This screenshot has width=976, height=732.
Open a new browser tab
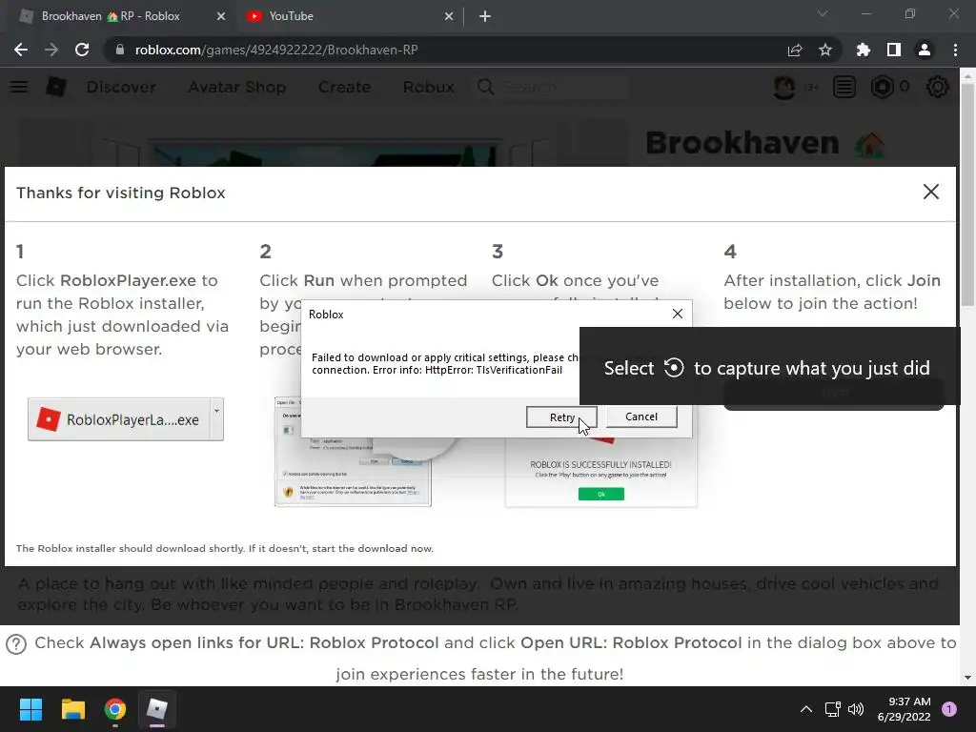coord(485,17)
